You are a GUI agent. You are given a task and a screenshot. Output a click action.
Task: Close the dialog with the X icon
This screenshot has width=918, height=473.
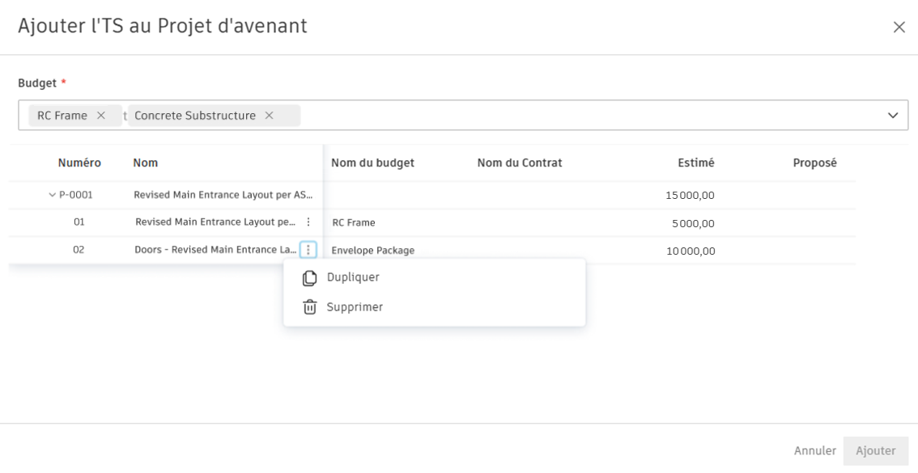click(899, 27)
